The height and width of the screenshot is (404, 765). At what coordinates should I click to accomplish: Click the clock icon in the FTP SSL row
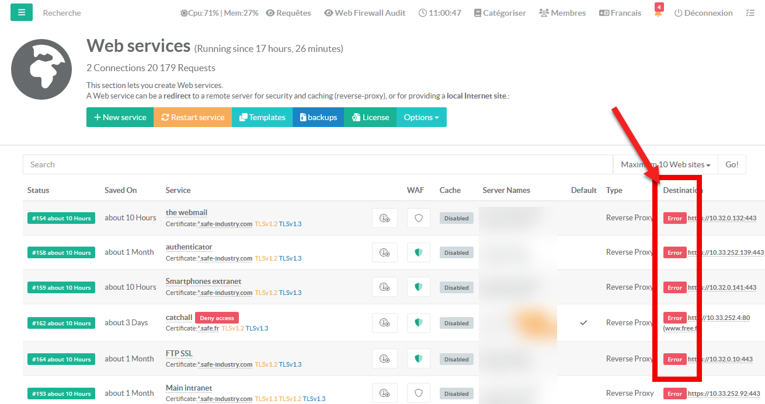point(384,359)
